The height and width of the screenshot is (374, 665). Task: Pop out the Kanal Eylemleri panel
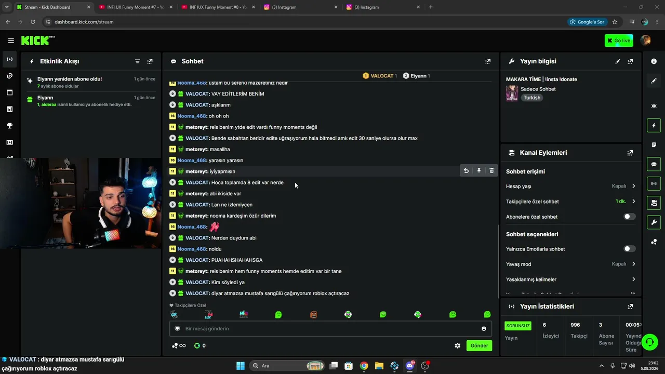(630, 153)
